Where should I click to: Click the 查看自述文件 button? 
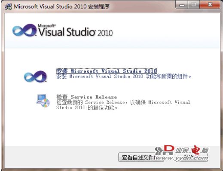click(x=141, y=157)
